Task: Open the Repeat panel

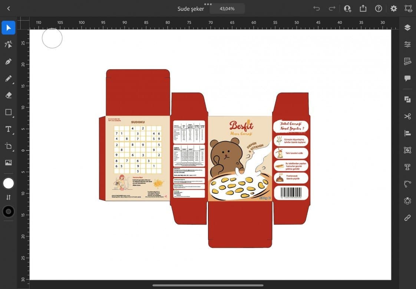Action: [x=407, y=201]
